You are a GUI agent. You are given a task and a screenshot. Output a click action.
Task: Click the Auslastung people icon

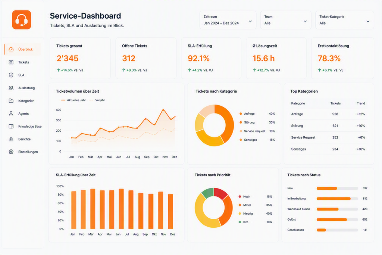click(11, 88)
